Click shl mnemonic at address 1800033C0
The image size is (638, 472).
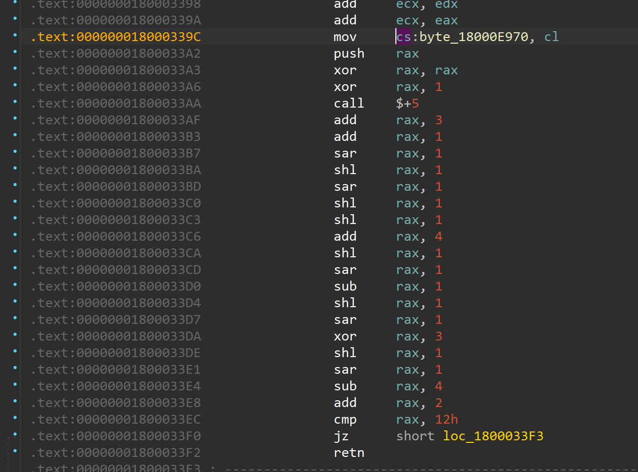[x=345, y=203]
